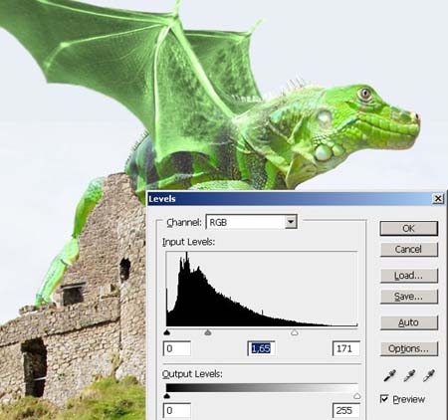Toggle the Preview checkbox
Screen dimensions: 448x420
[384, 398]
